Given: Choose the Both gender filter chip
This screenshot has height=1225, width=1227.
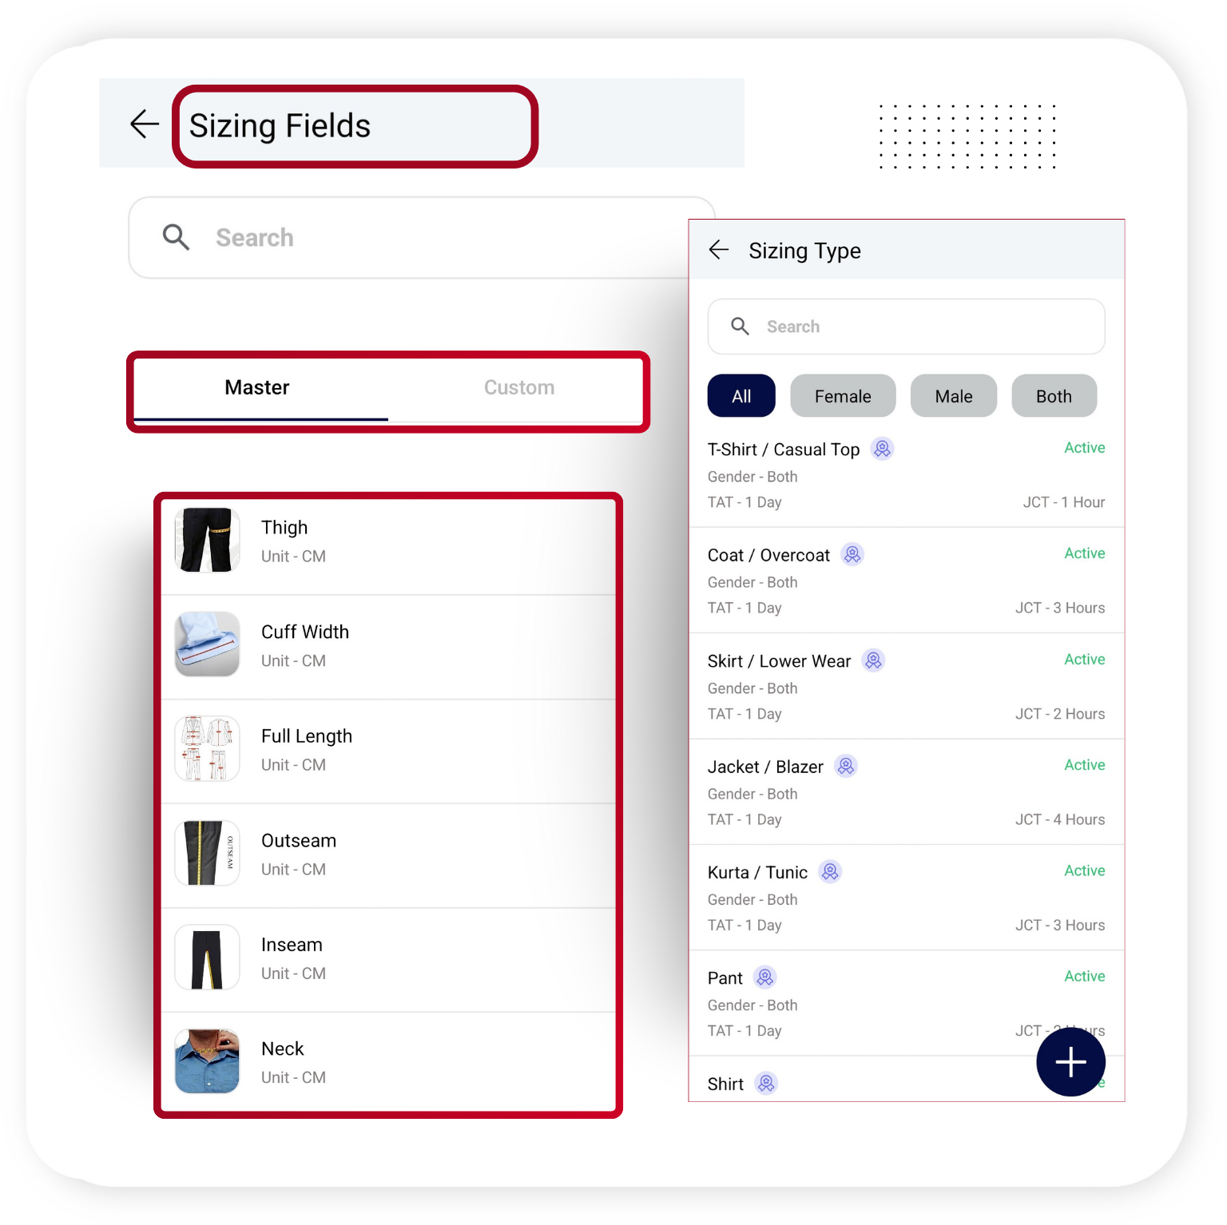Looking at the screenshot, I should tap(1053, 396).
